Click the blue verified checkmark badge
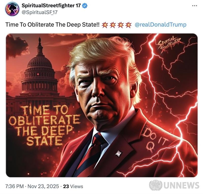203x194 pixels. click(x=85, y=6)
